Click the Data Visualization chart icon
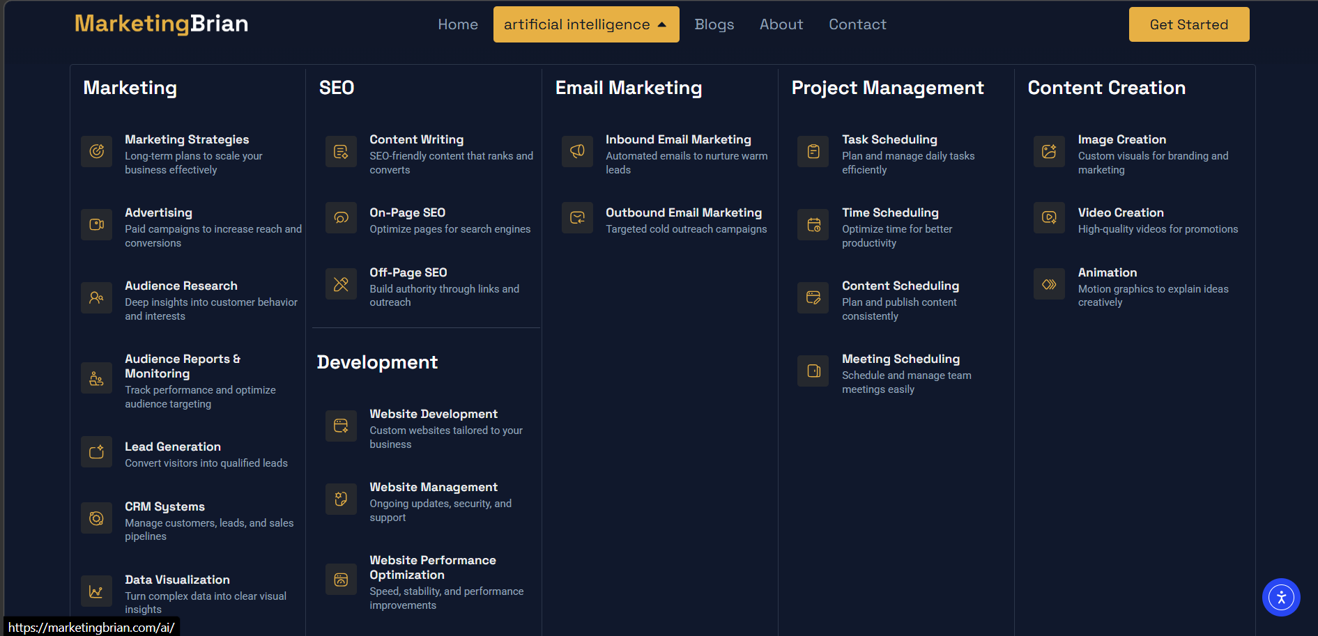The width and height of the screenshot is (1318, 636). (x=97, y=591)
